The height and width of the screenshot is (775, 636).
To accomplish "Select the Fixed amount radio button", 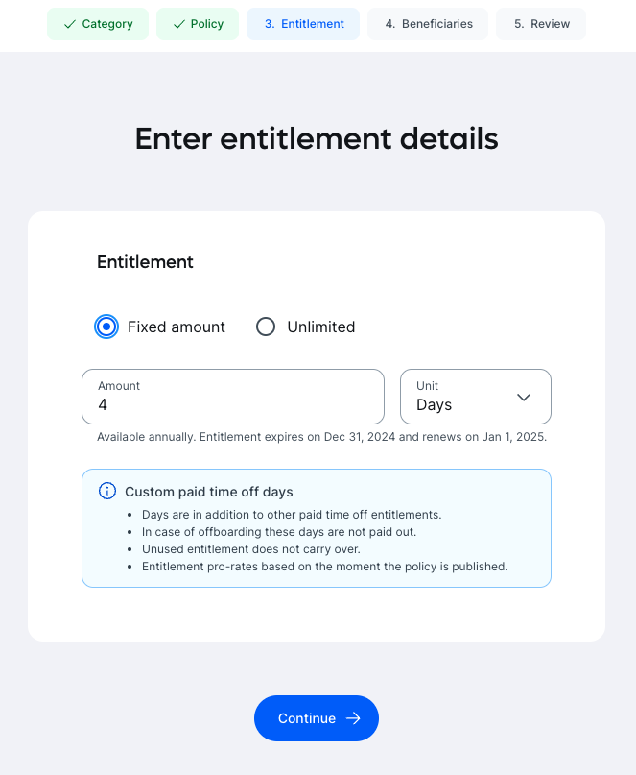I will click(x=106, y=327).
